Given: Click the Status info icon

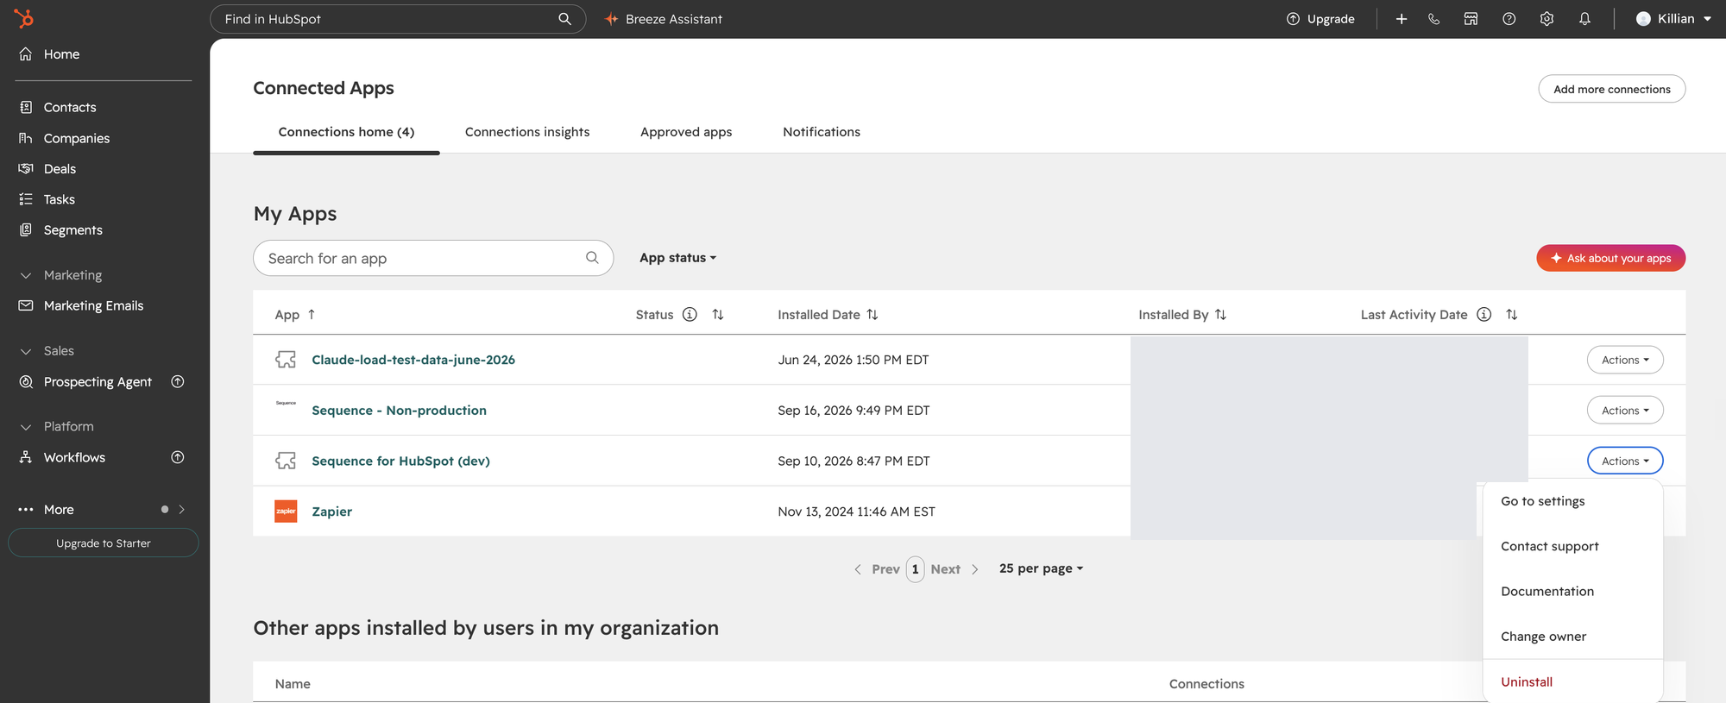Looking at the screenshot, I should coord(690,314).
